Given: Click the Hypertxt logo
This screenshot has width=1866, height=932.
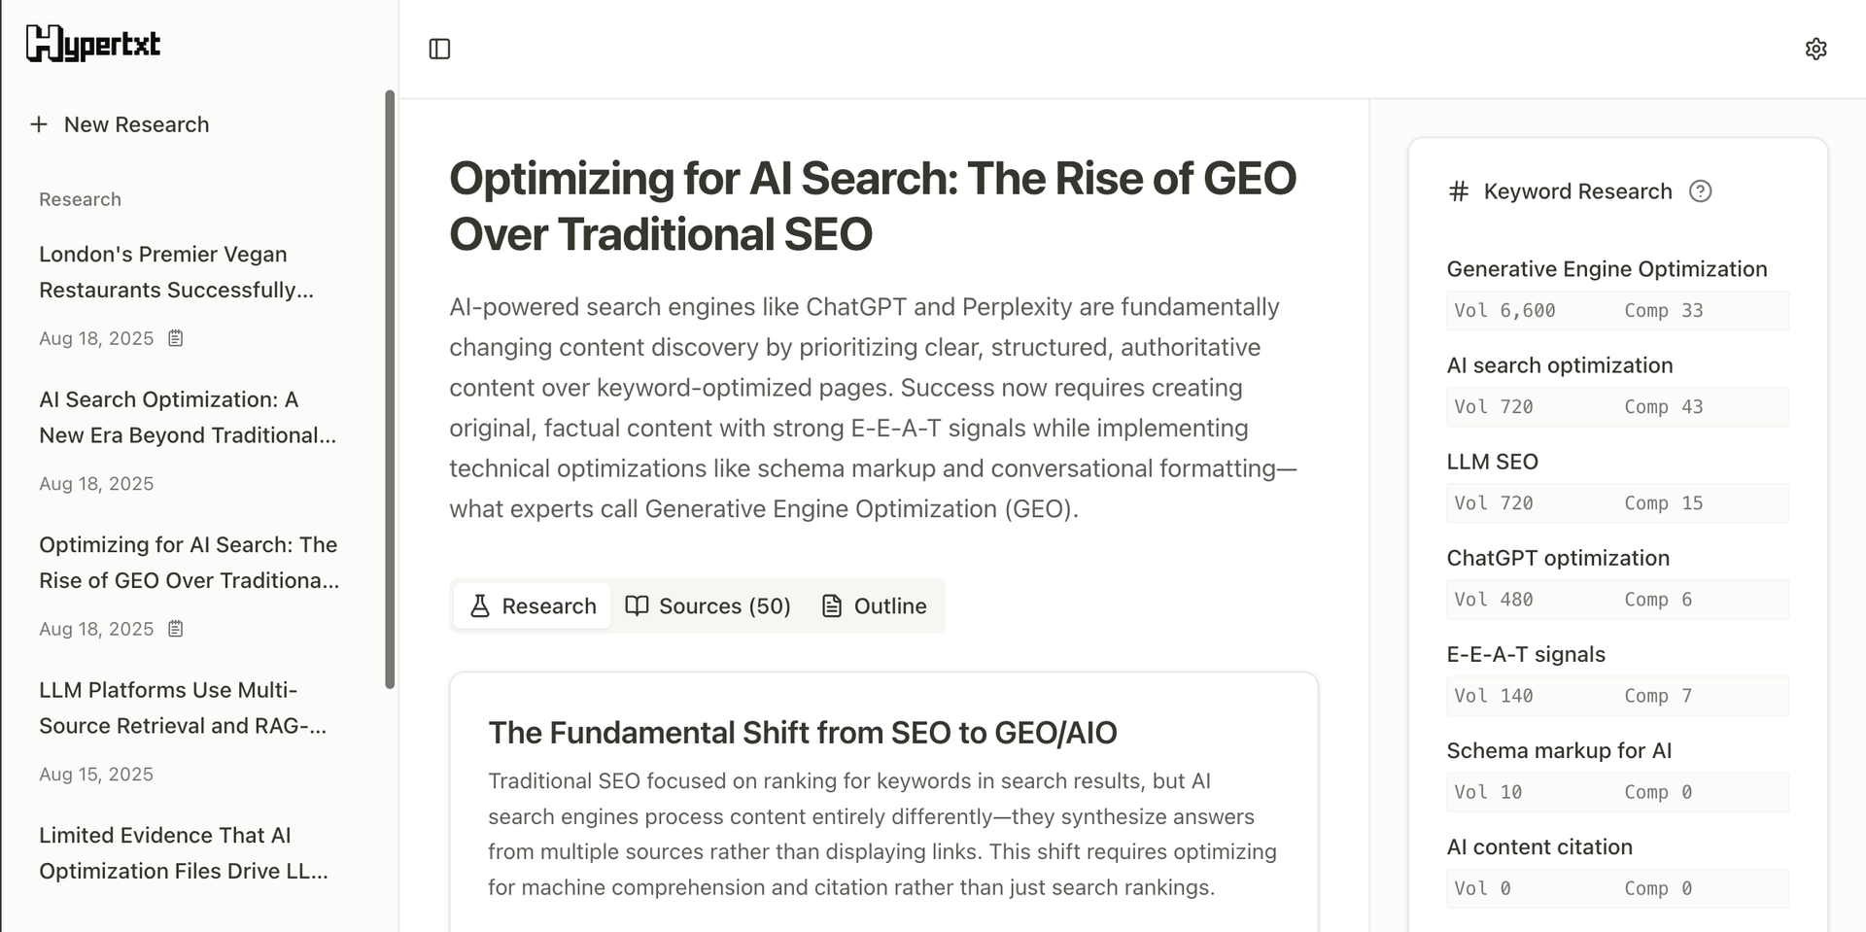Looking at the screenshot, I should pyautogui.click(x=93, y=44).
